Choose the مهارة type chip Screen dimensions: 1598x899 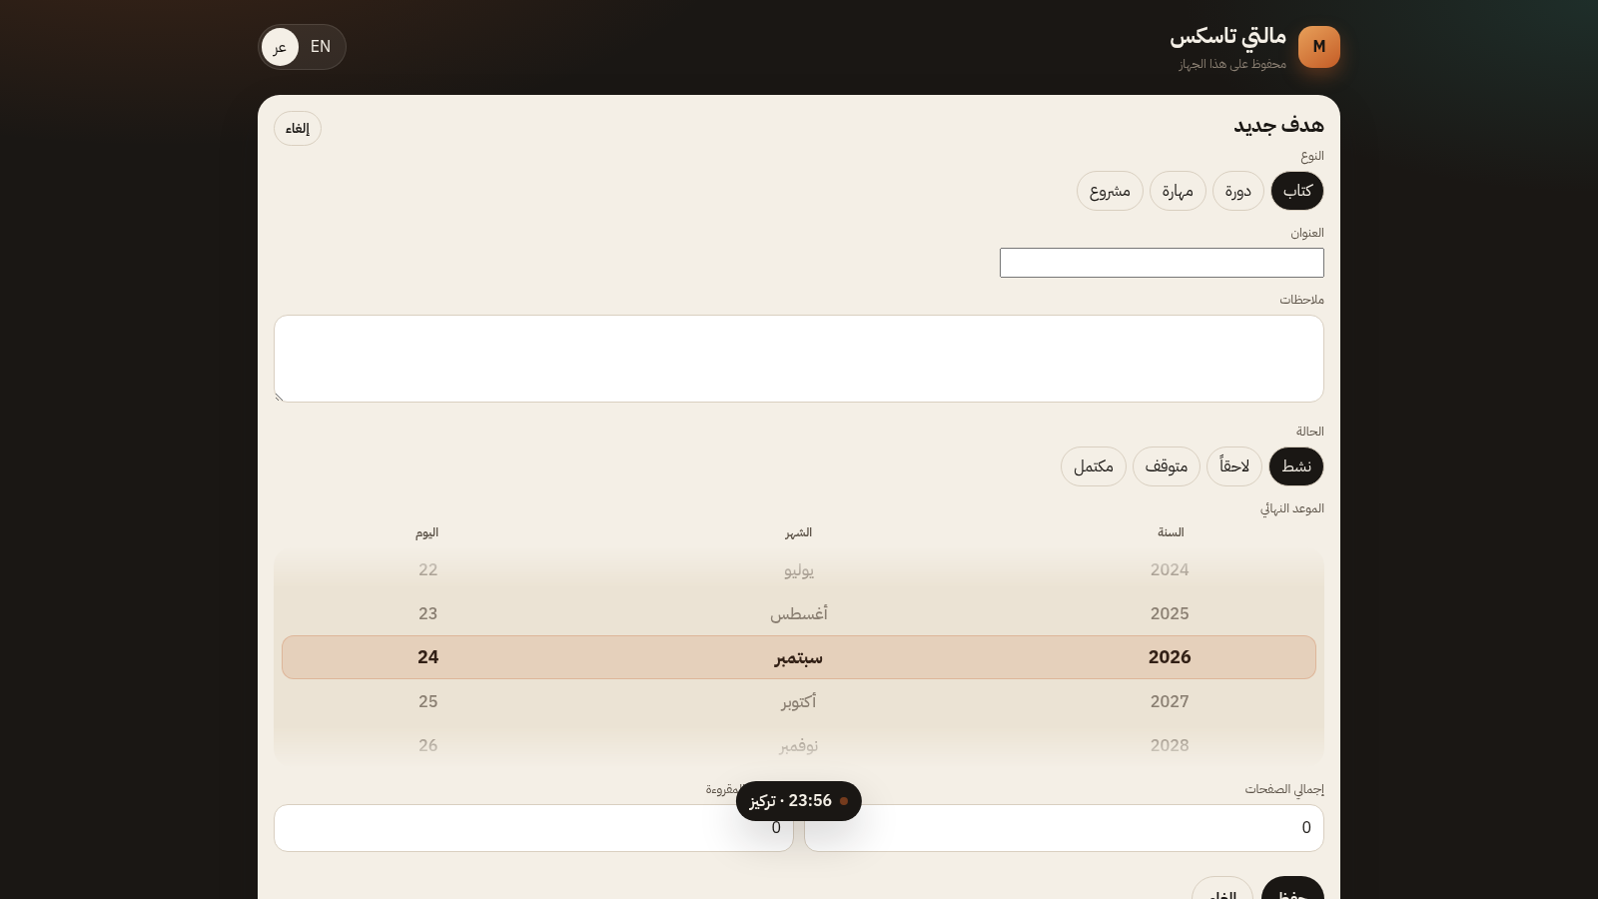(x=1178, y=191)
